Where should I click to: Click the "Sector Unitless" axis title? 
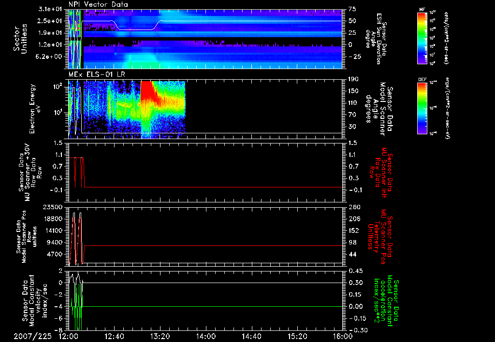tap(20, 39)
